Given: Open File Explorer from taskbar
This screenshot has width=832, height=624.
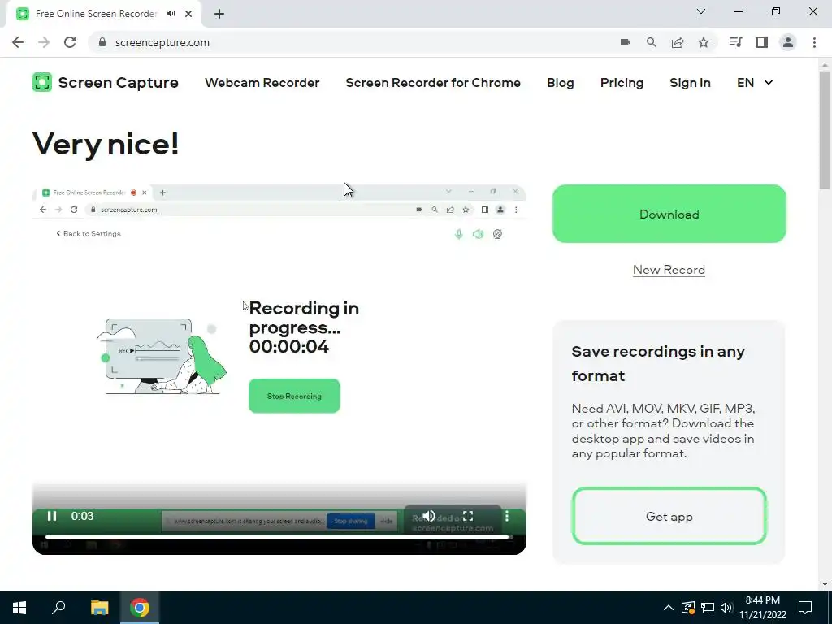Looking at the screenshot, I should pyautogui.click(x=99, y=608).
